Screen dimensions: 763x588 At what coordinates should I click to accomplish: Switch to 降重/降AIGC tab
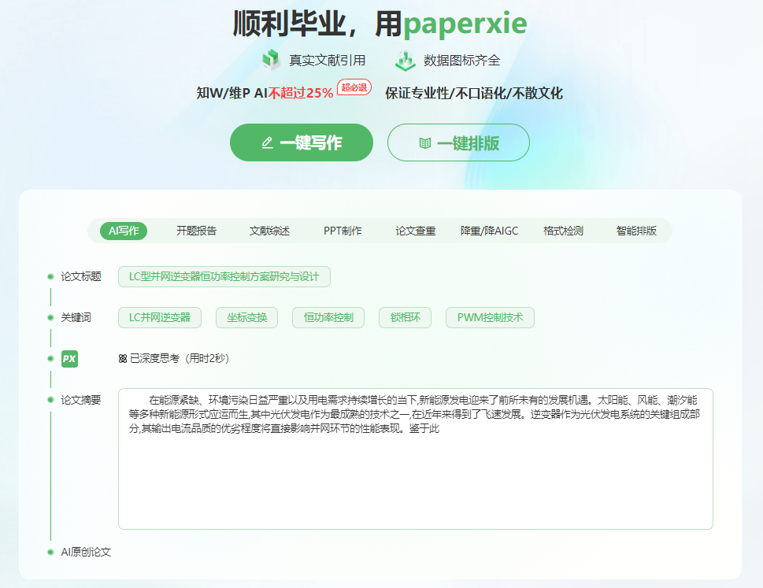coord(489,231)
